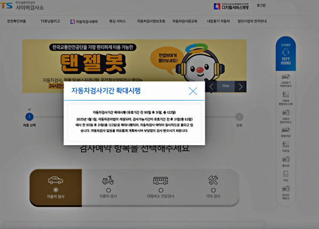Image resolution: width=319 pixels, height=229 pixels.
Task: Open the 안전확인부품 menu
Action: coord(16,22)
